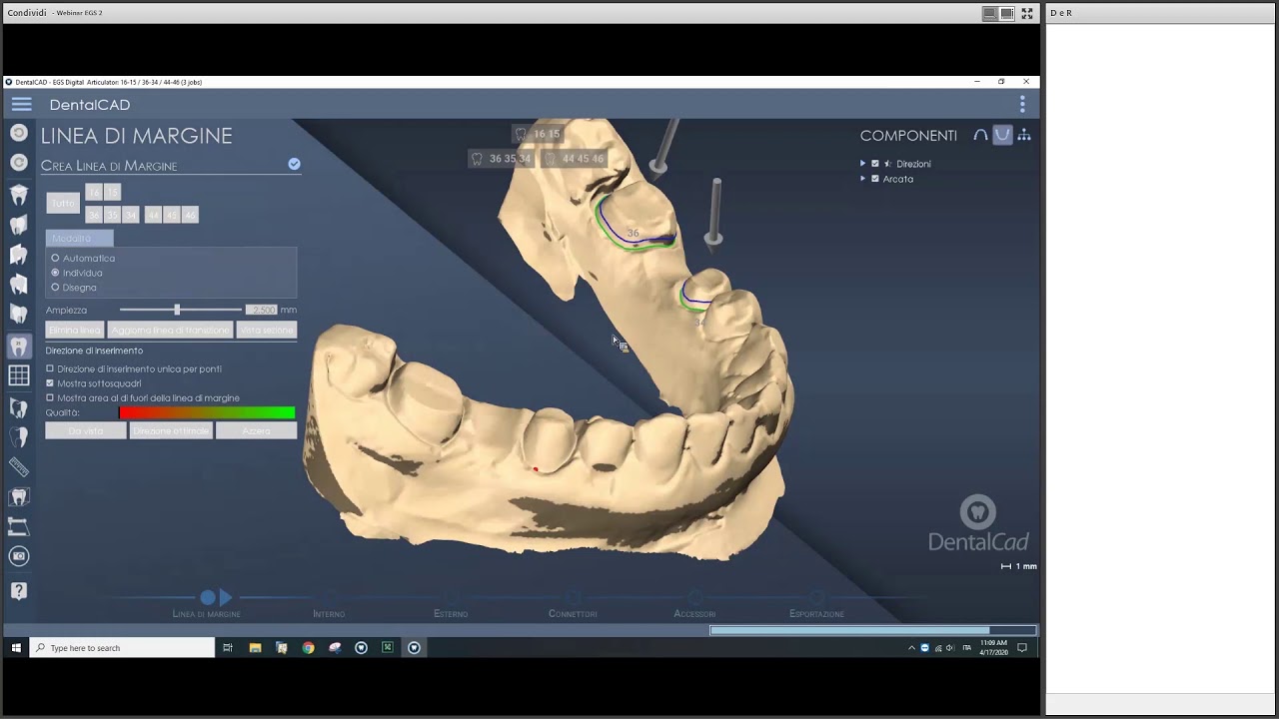Enable Mostra area al di fuori della linea di margine
The width and height of the screenshot is (1279, 719).
(50, 397)
